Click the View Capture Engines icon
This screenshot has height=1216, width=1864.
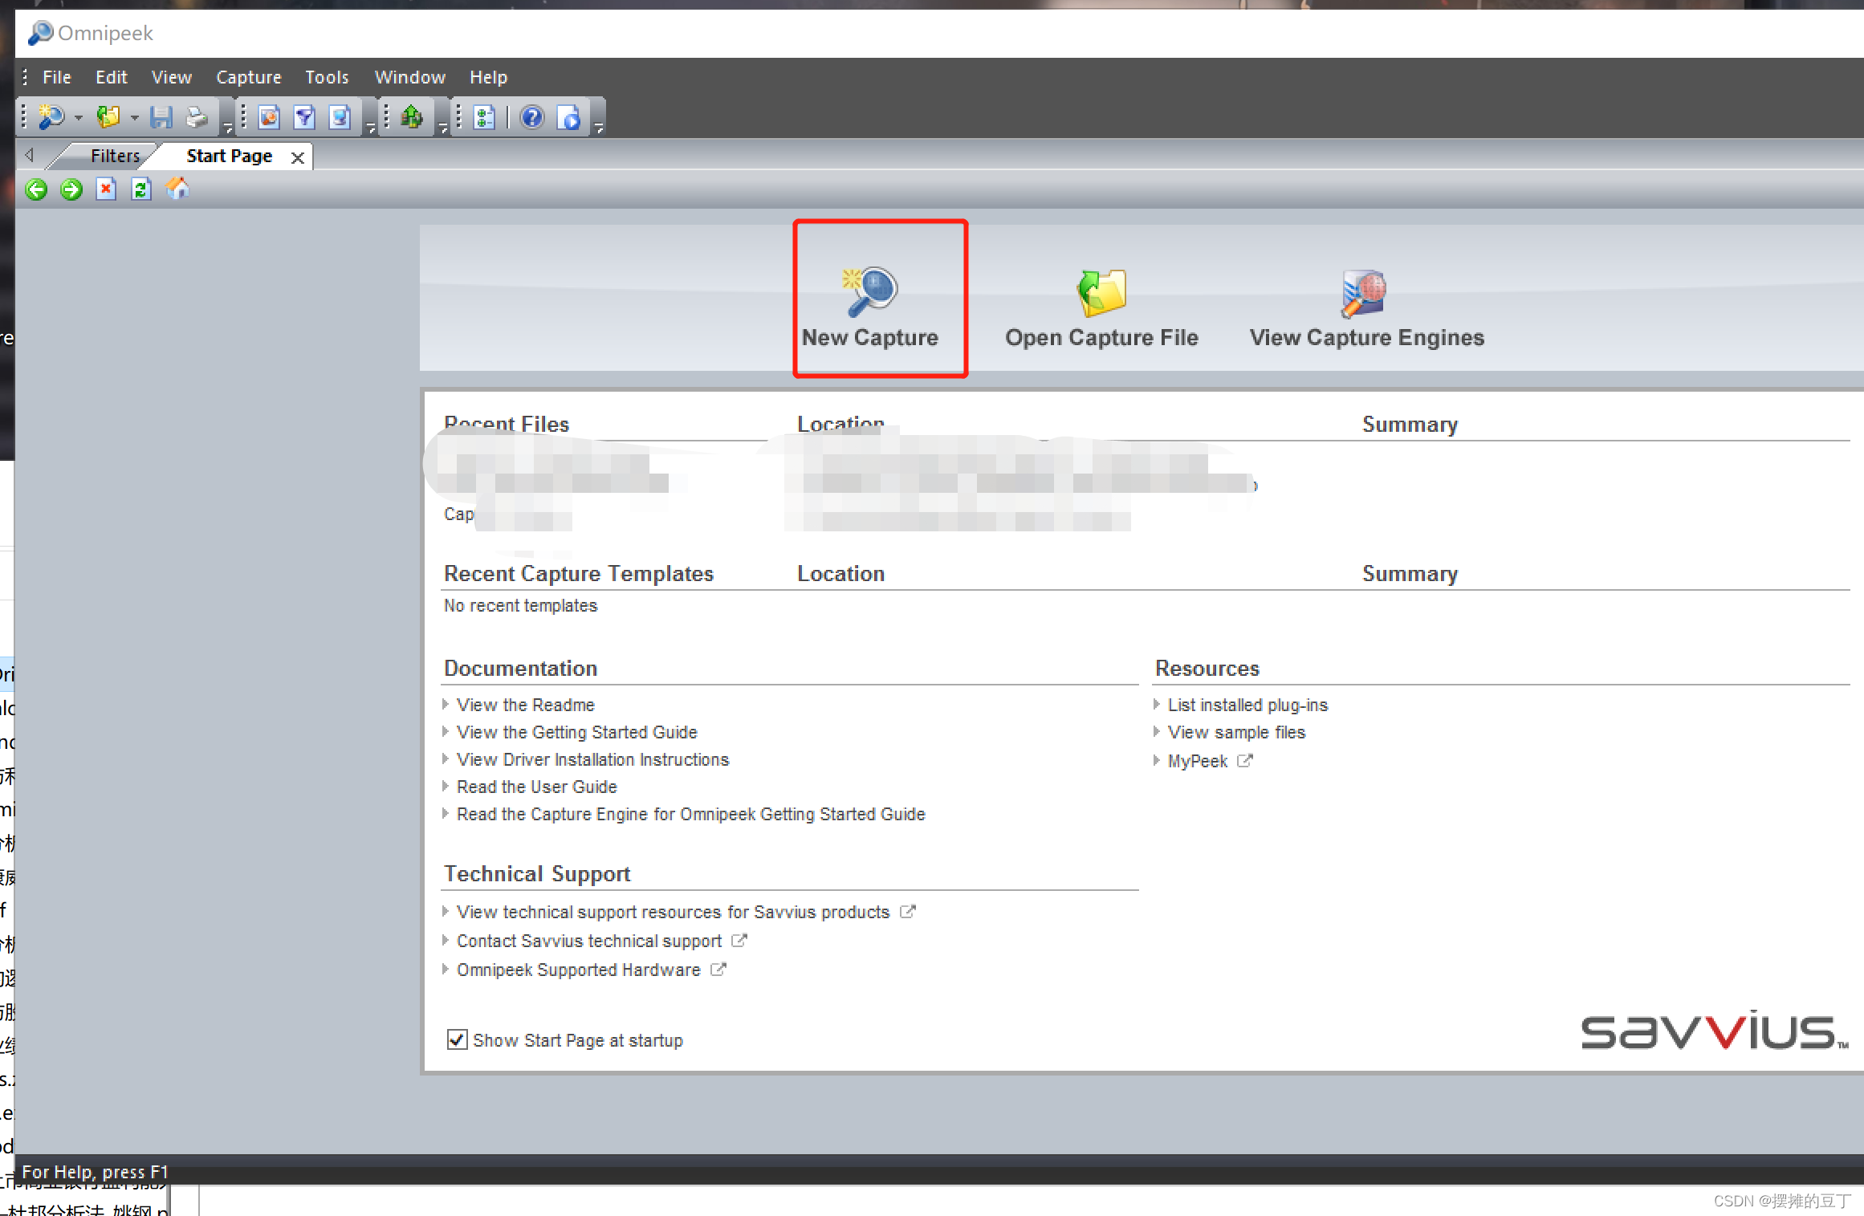[x=1364, y=293]
